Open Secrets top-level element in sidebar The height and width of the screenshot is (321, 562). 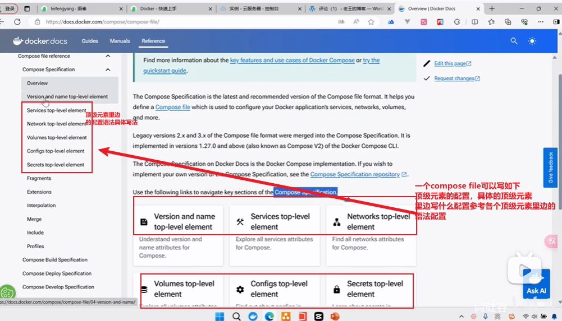pos(55,165)
